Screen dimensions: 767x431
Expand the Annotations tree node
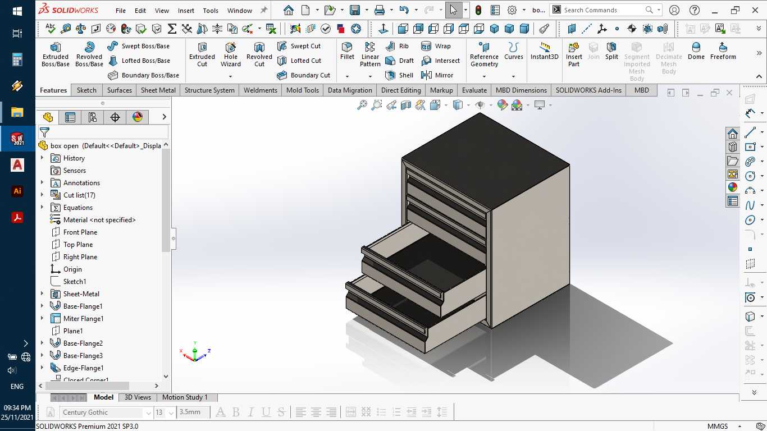(x=42, y=183)
